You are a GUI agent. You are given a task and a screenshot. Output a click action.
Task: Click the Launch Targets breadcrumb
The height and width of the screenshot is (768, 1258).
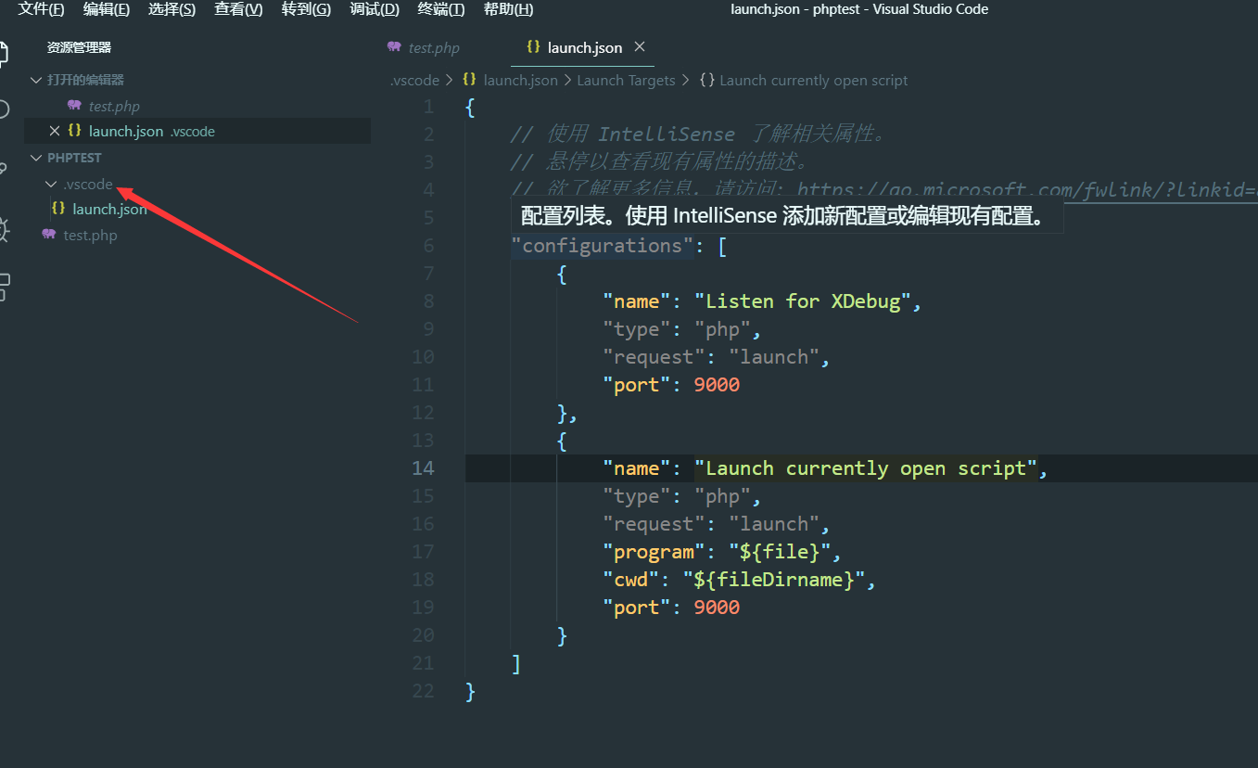pos(626,80)
